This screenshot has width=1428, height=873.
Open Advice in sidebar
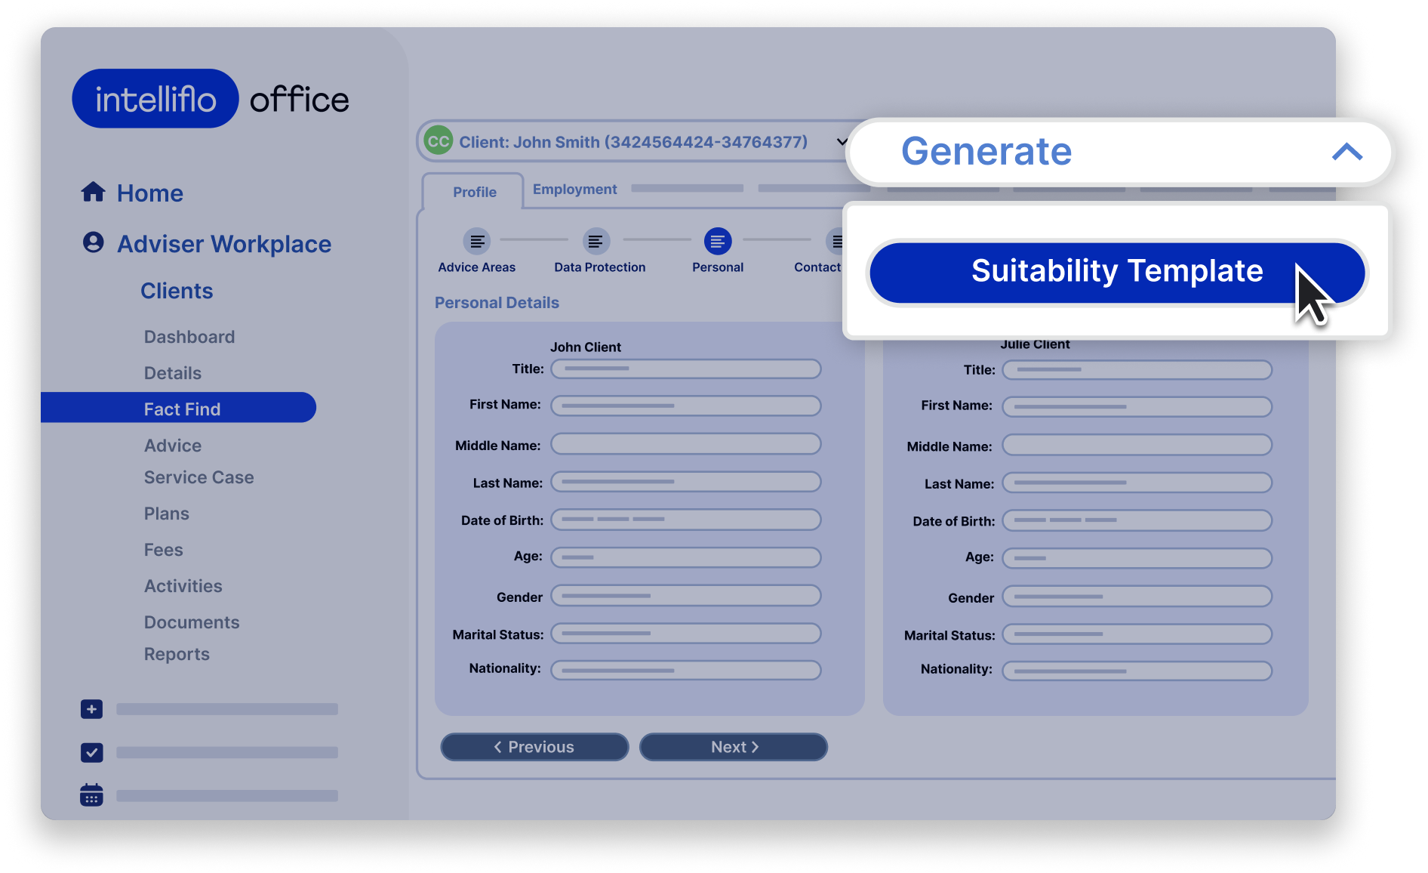point(173,446)
